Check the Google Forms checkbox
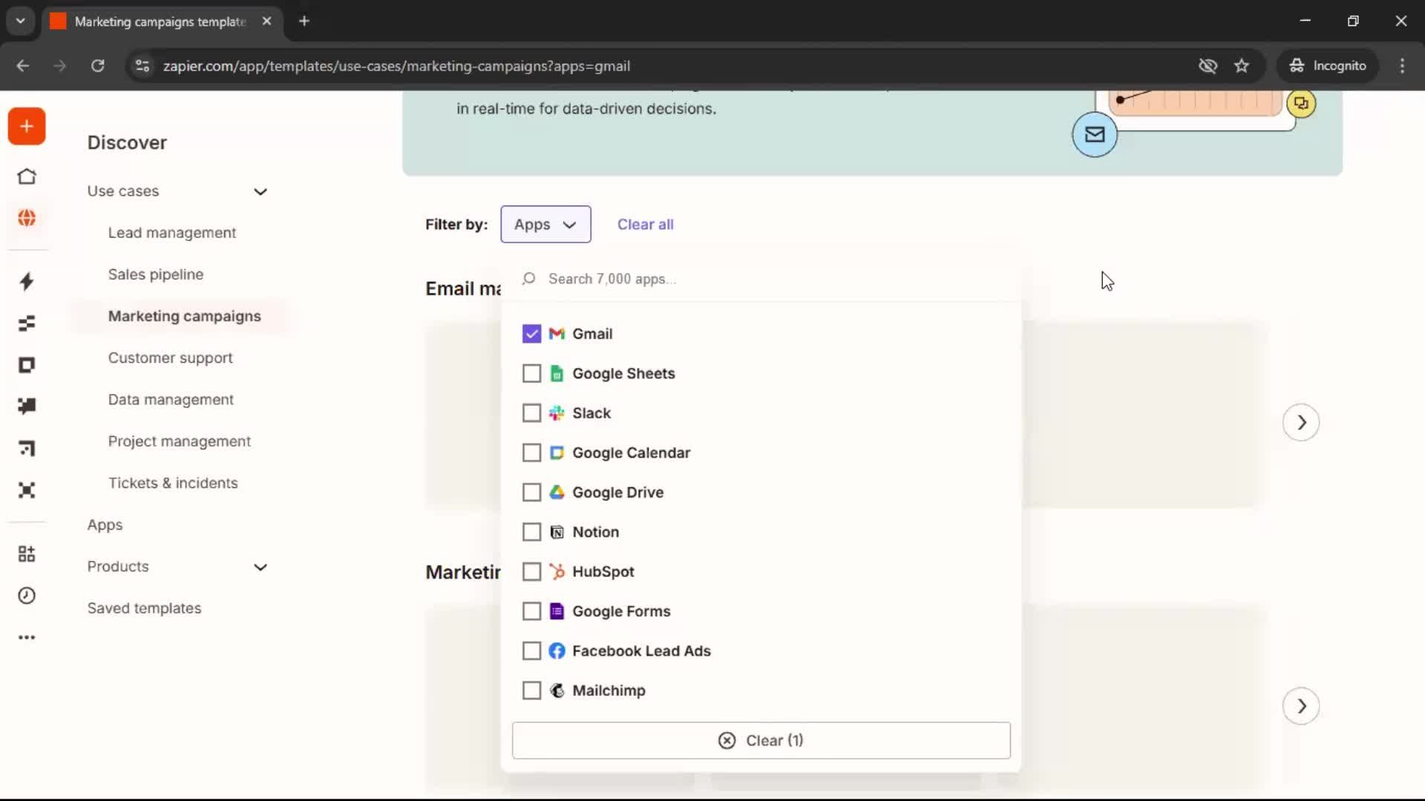Screen dimensions: 1425x801 coord(531,611)
